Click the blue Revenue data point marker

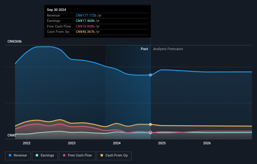coord(150,75)
